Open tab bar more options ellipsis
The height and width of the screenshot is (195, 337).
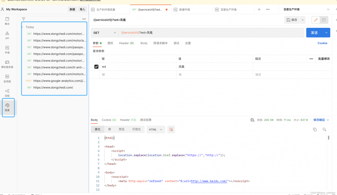click(268, 9)
